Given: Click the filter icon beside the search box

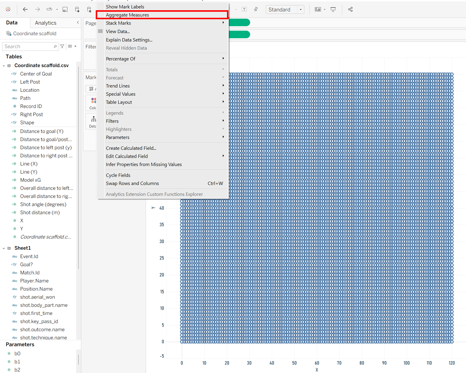Looking at the screenshot, I should click(x=62, y=46).
